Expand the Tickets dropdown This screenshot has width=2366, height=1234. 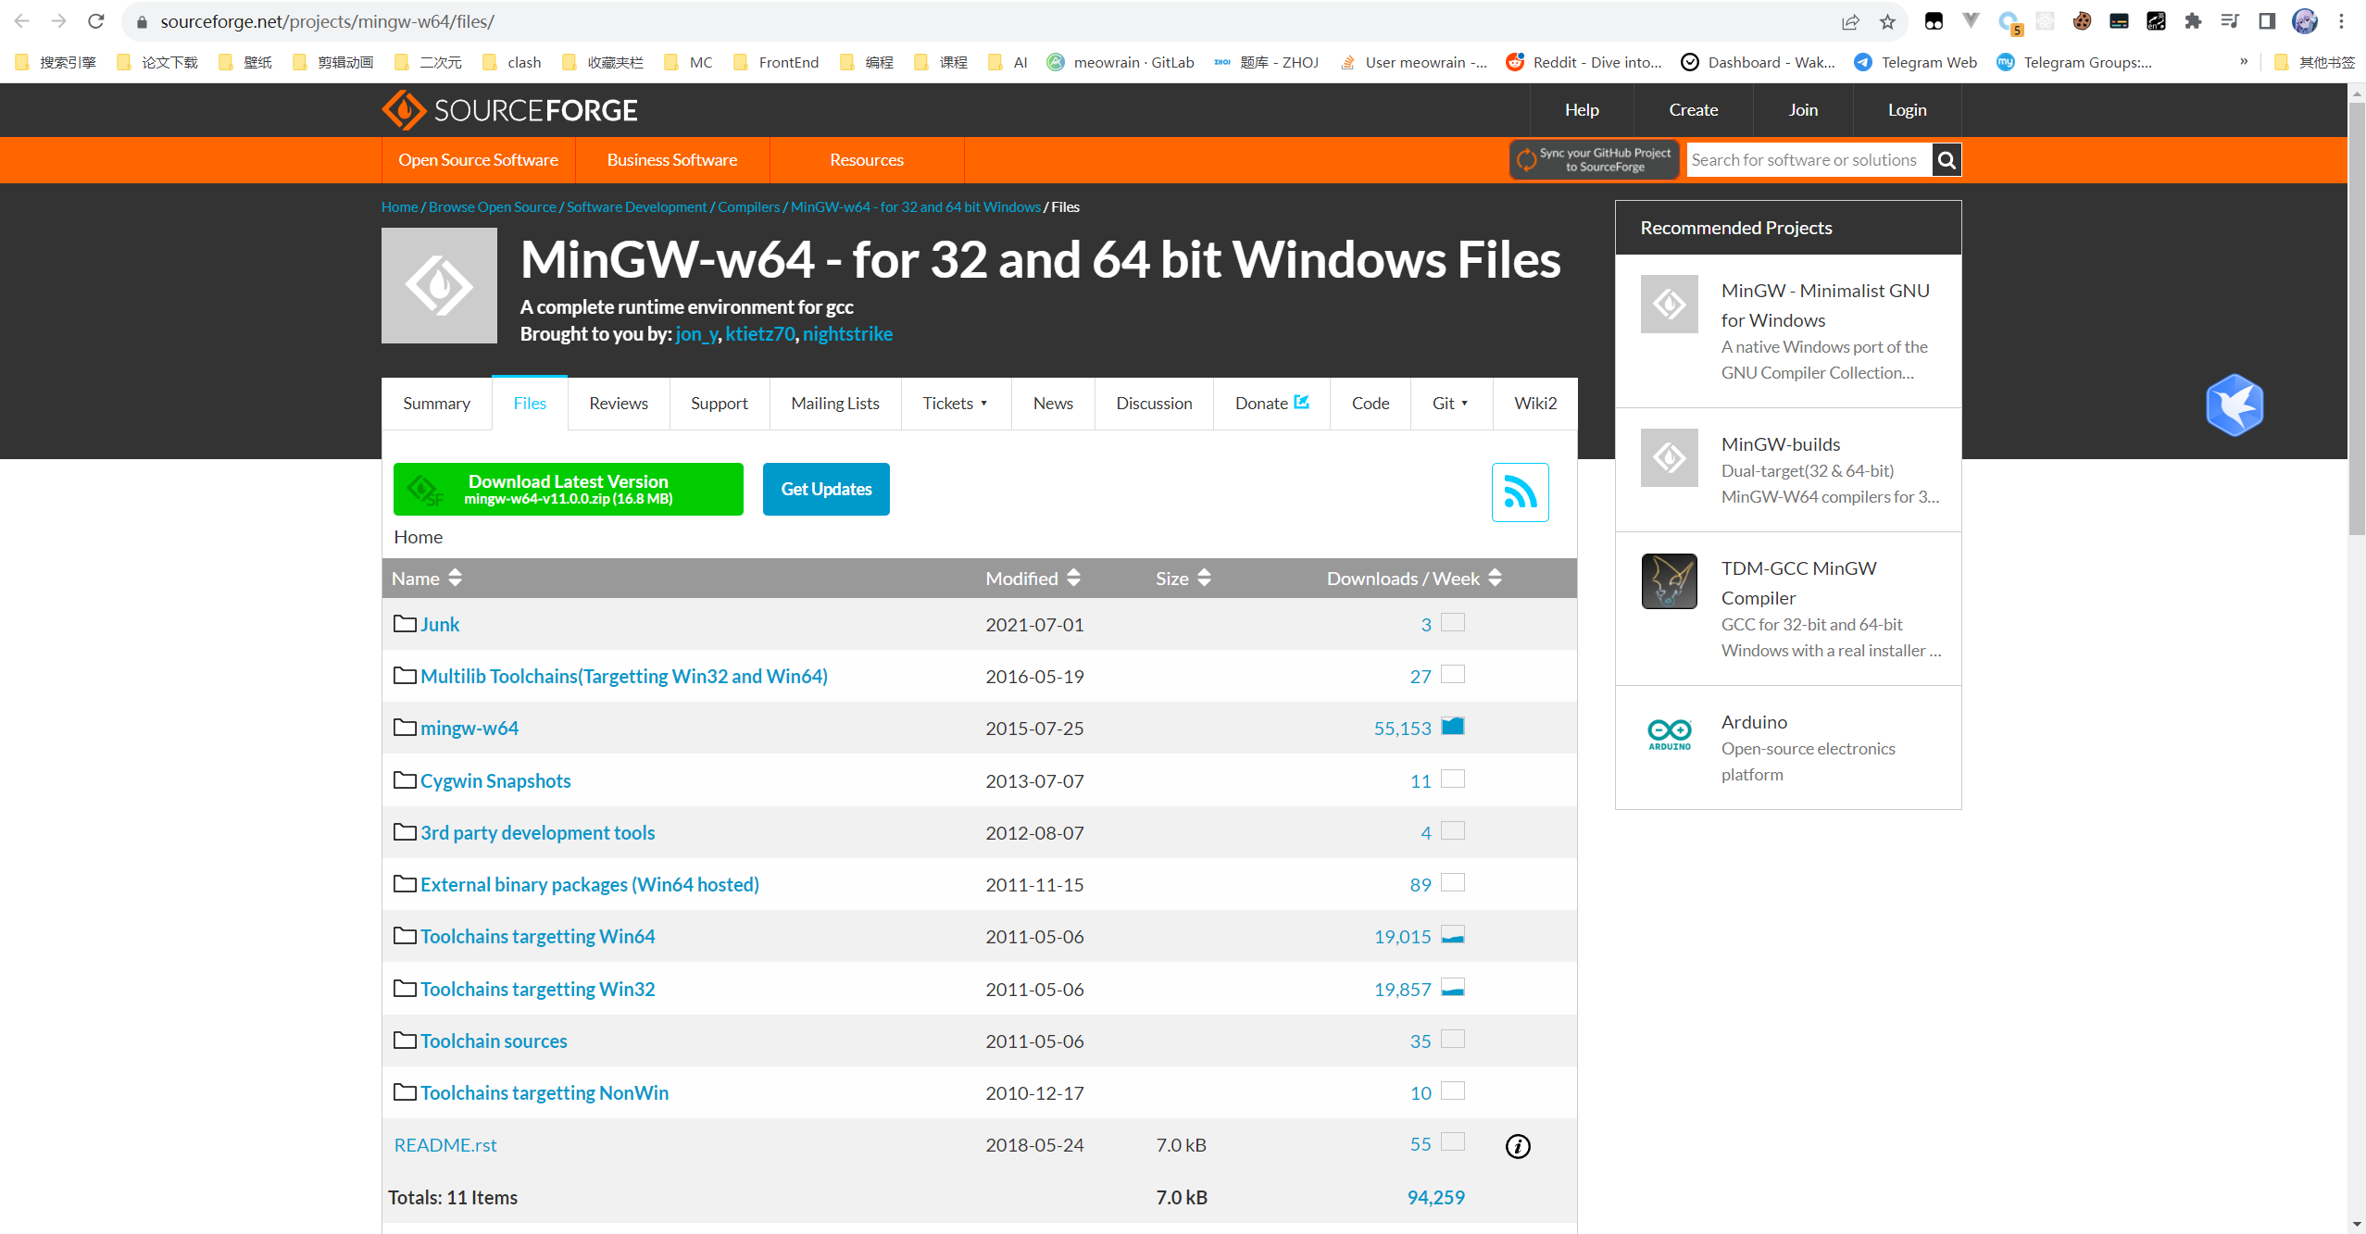coord(955,404)
